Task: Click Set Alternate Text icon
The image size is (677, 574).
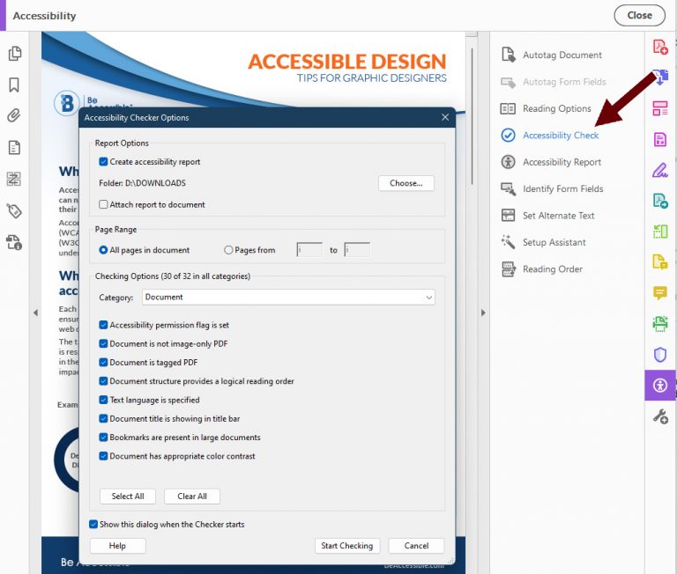Action: click(508, 215)
